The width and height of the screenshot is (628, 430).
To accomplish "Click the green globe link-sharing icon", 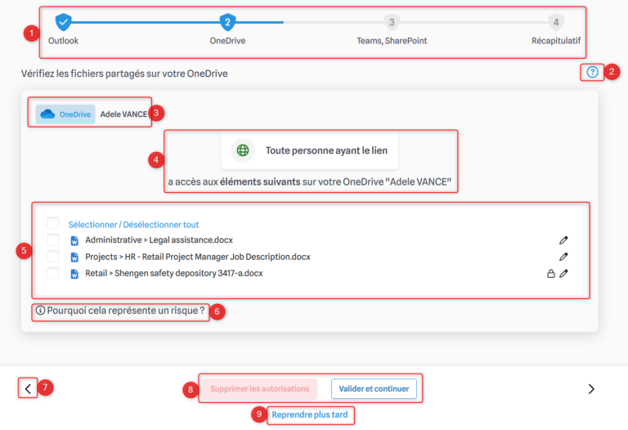I will [243, 150].
